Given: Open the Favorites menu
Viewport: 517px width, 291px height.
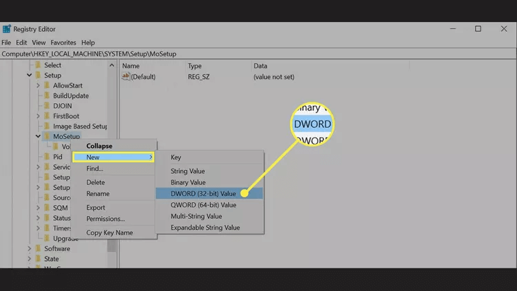Looking at the screenshot, I should coord(63,43).
